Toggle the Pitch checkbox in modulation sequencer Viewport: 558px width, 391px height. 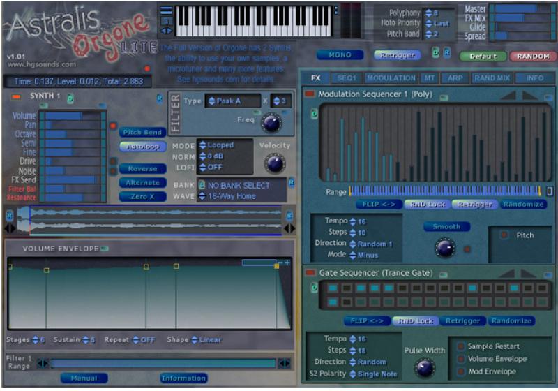(504, 235)
